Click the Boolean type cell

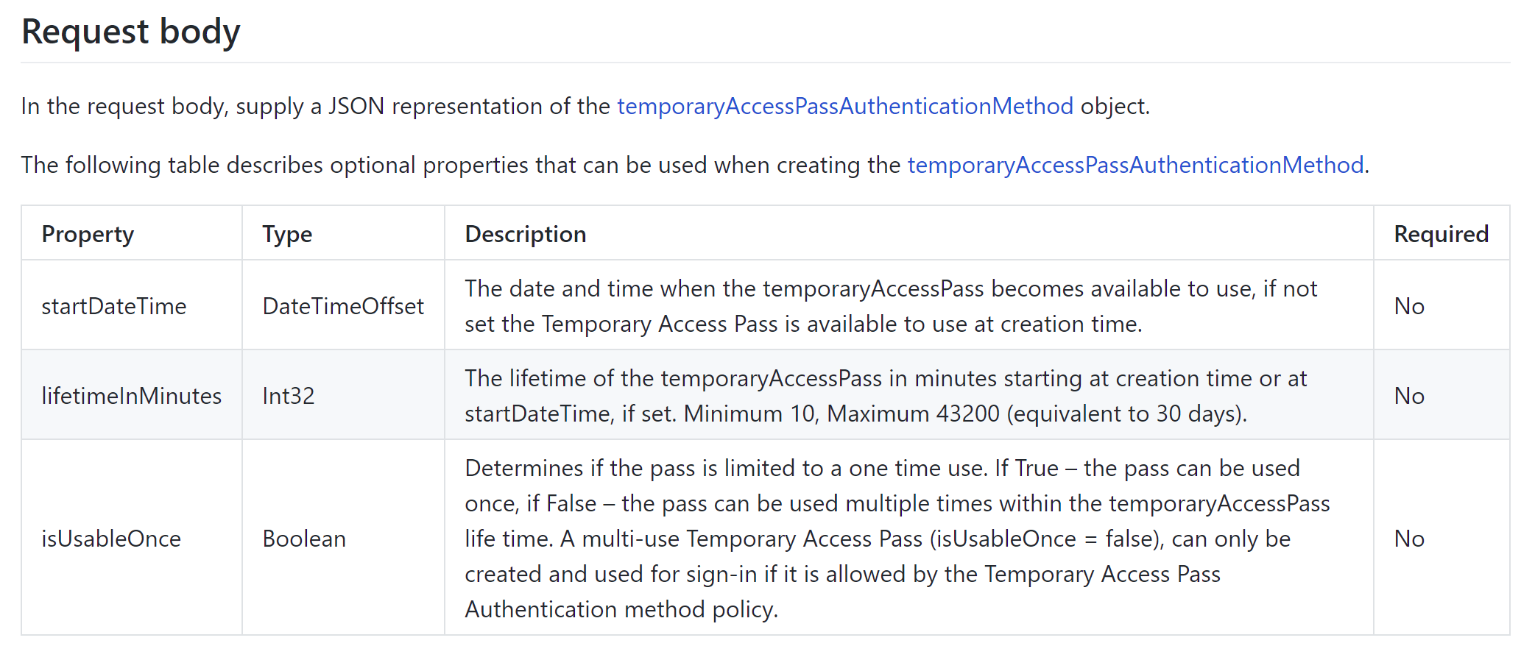[304, 539]
